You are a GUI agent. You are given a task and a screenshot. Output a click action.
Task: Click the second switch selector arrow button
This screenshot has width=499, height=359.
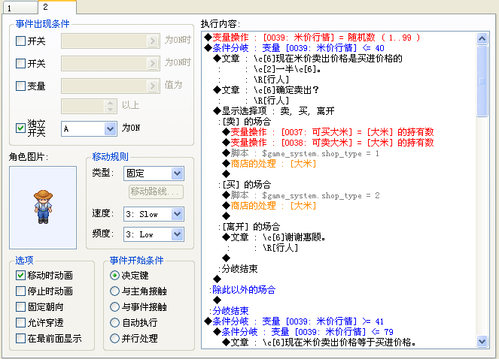pyautogui.click(x=153, y=64)
